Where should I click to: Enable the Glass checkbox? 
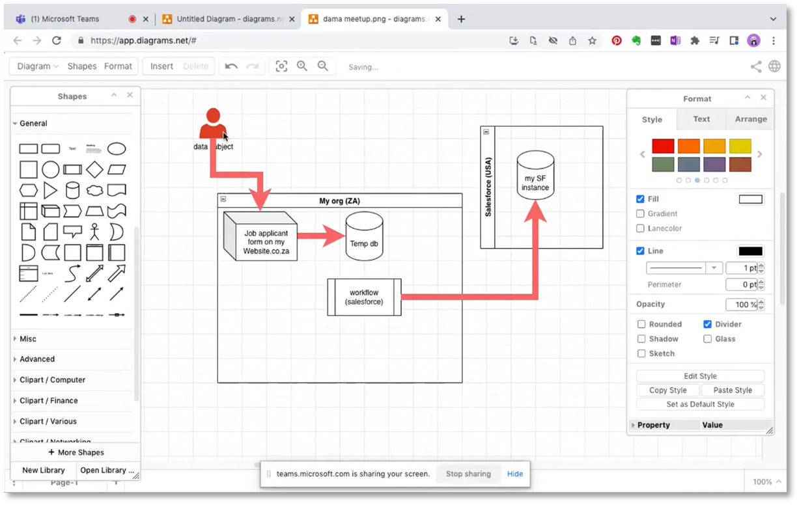click(x=708, y=339)
